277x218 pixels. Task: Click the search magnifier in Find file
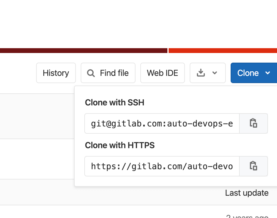tap(91, 73)
